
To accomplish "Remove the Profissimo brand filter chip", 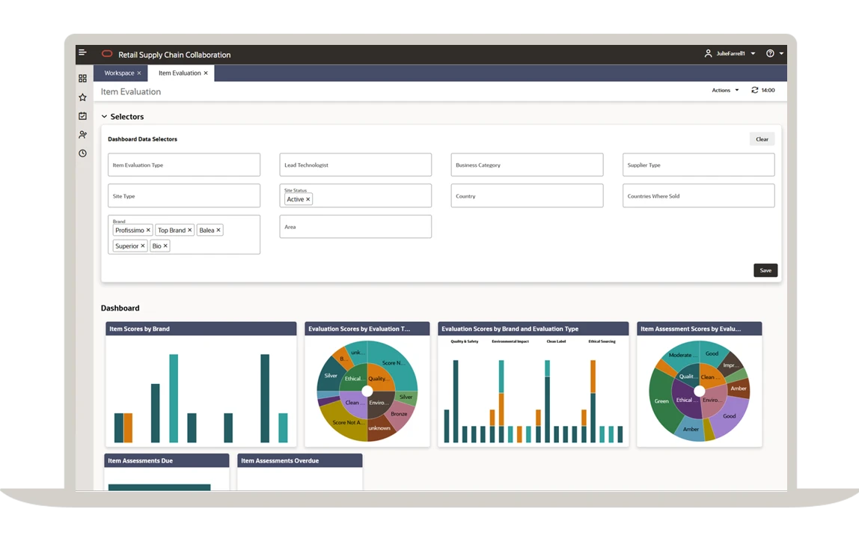I will [149, 230].
